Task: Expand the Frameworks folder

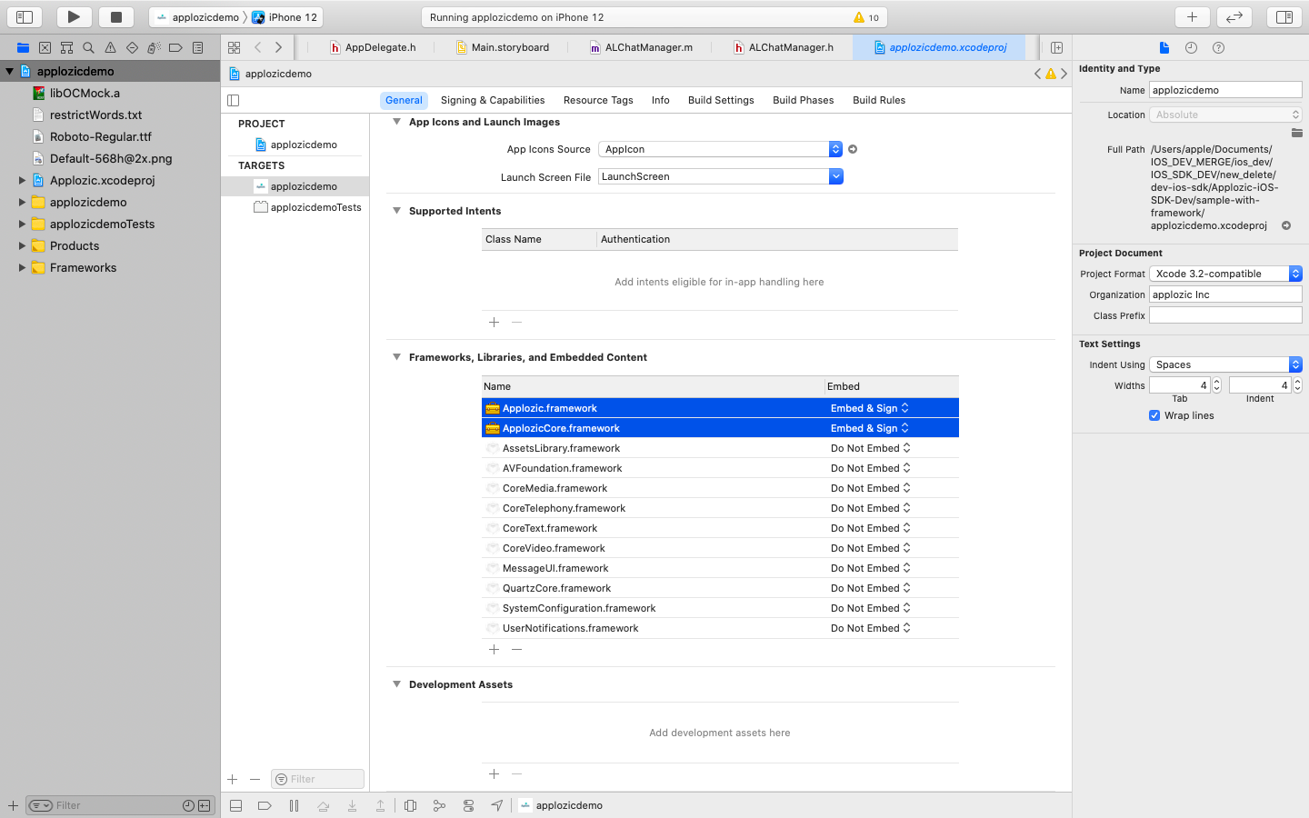Action: [22, 267]
